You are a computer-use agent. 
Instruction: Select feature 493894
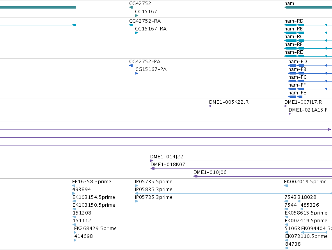[x=82, y=190]
